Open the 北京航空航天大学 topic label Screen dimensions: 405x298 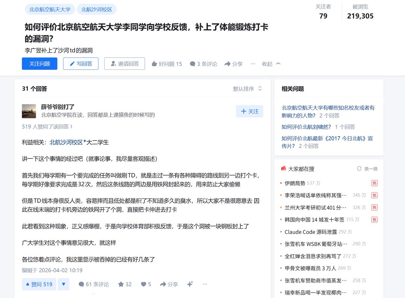point(49,9)
